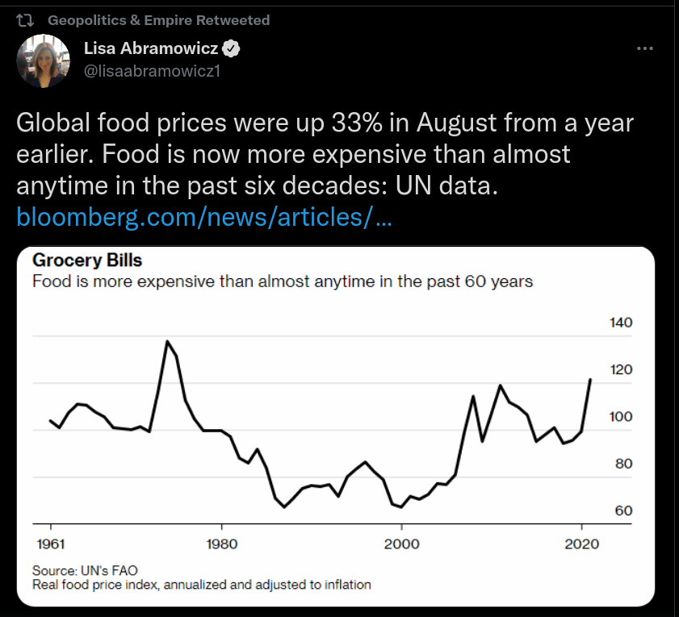Click the 1980 label on the x-axis
Viewport: 679px width, 617px height.
click(222, 544)
